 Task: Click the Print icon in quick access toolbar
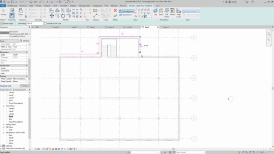(x=31, y=2)
